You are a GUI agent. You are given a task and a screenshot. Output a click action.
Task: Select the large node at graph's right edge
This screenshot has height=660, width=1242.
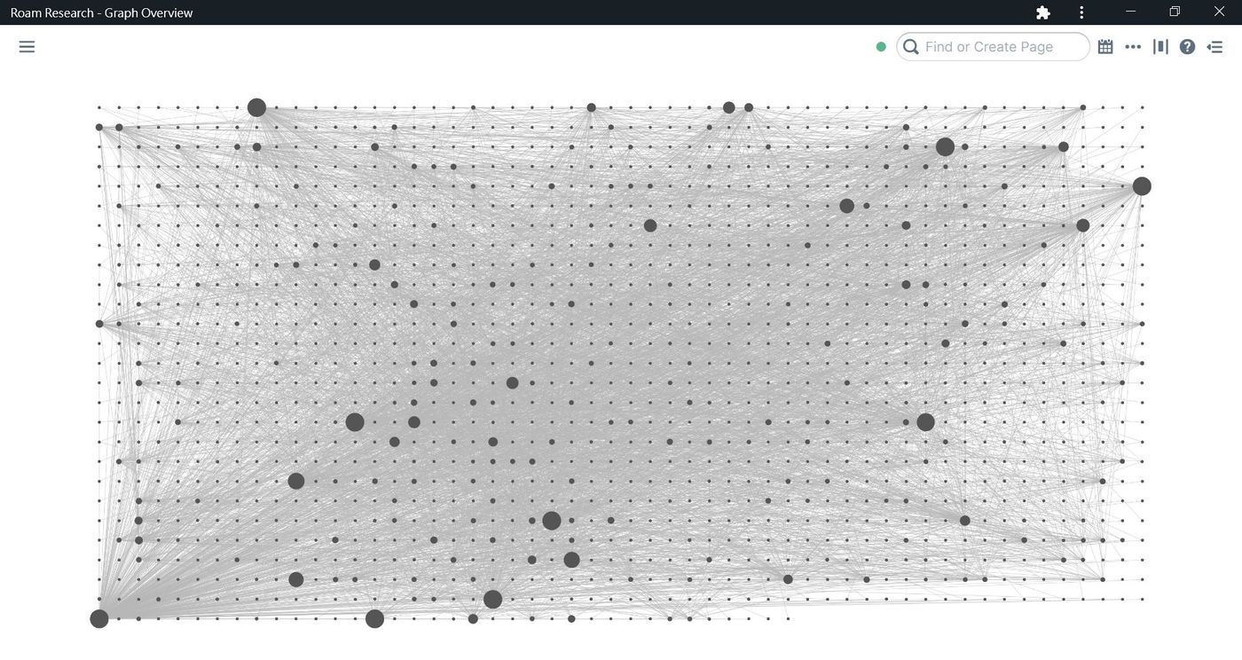tap(1142, 186)
